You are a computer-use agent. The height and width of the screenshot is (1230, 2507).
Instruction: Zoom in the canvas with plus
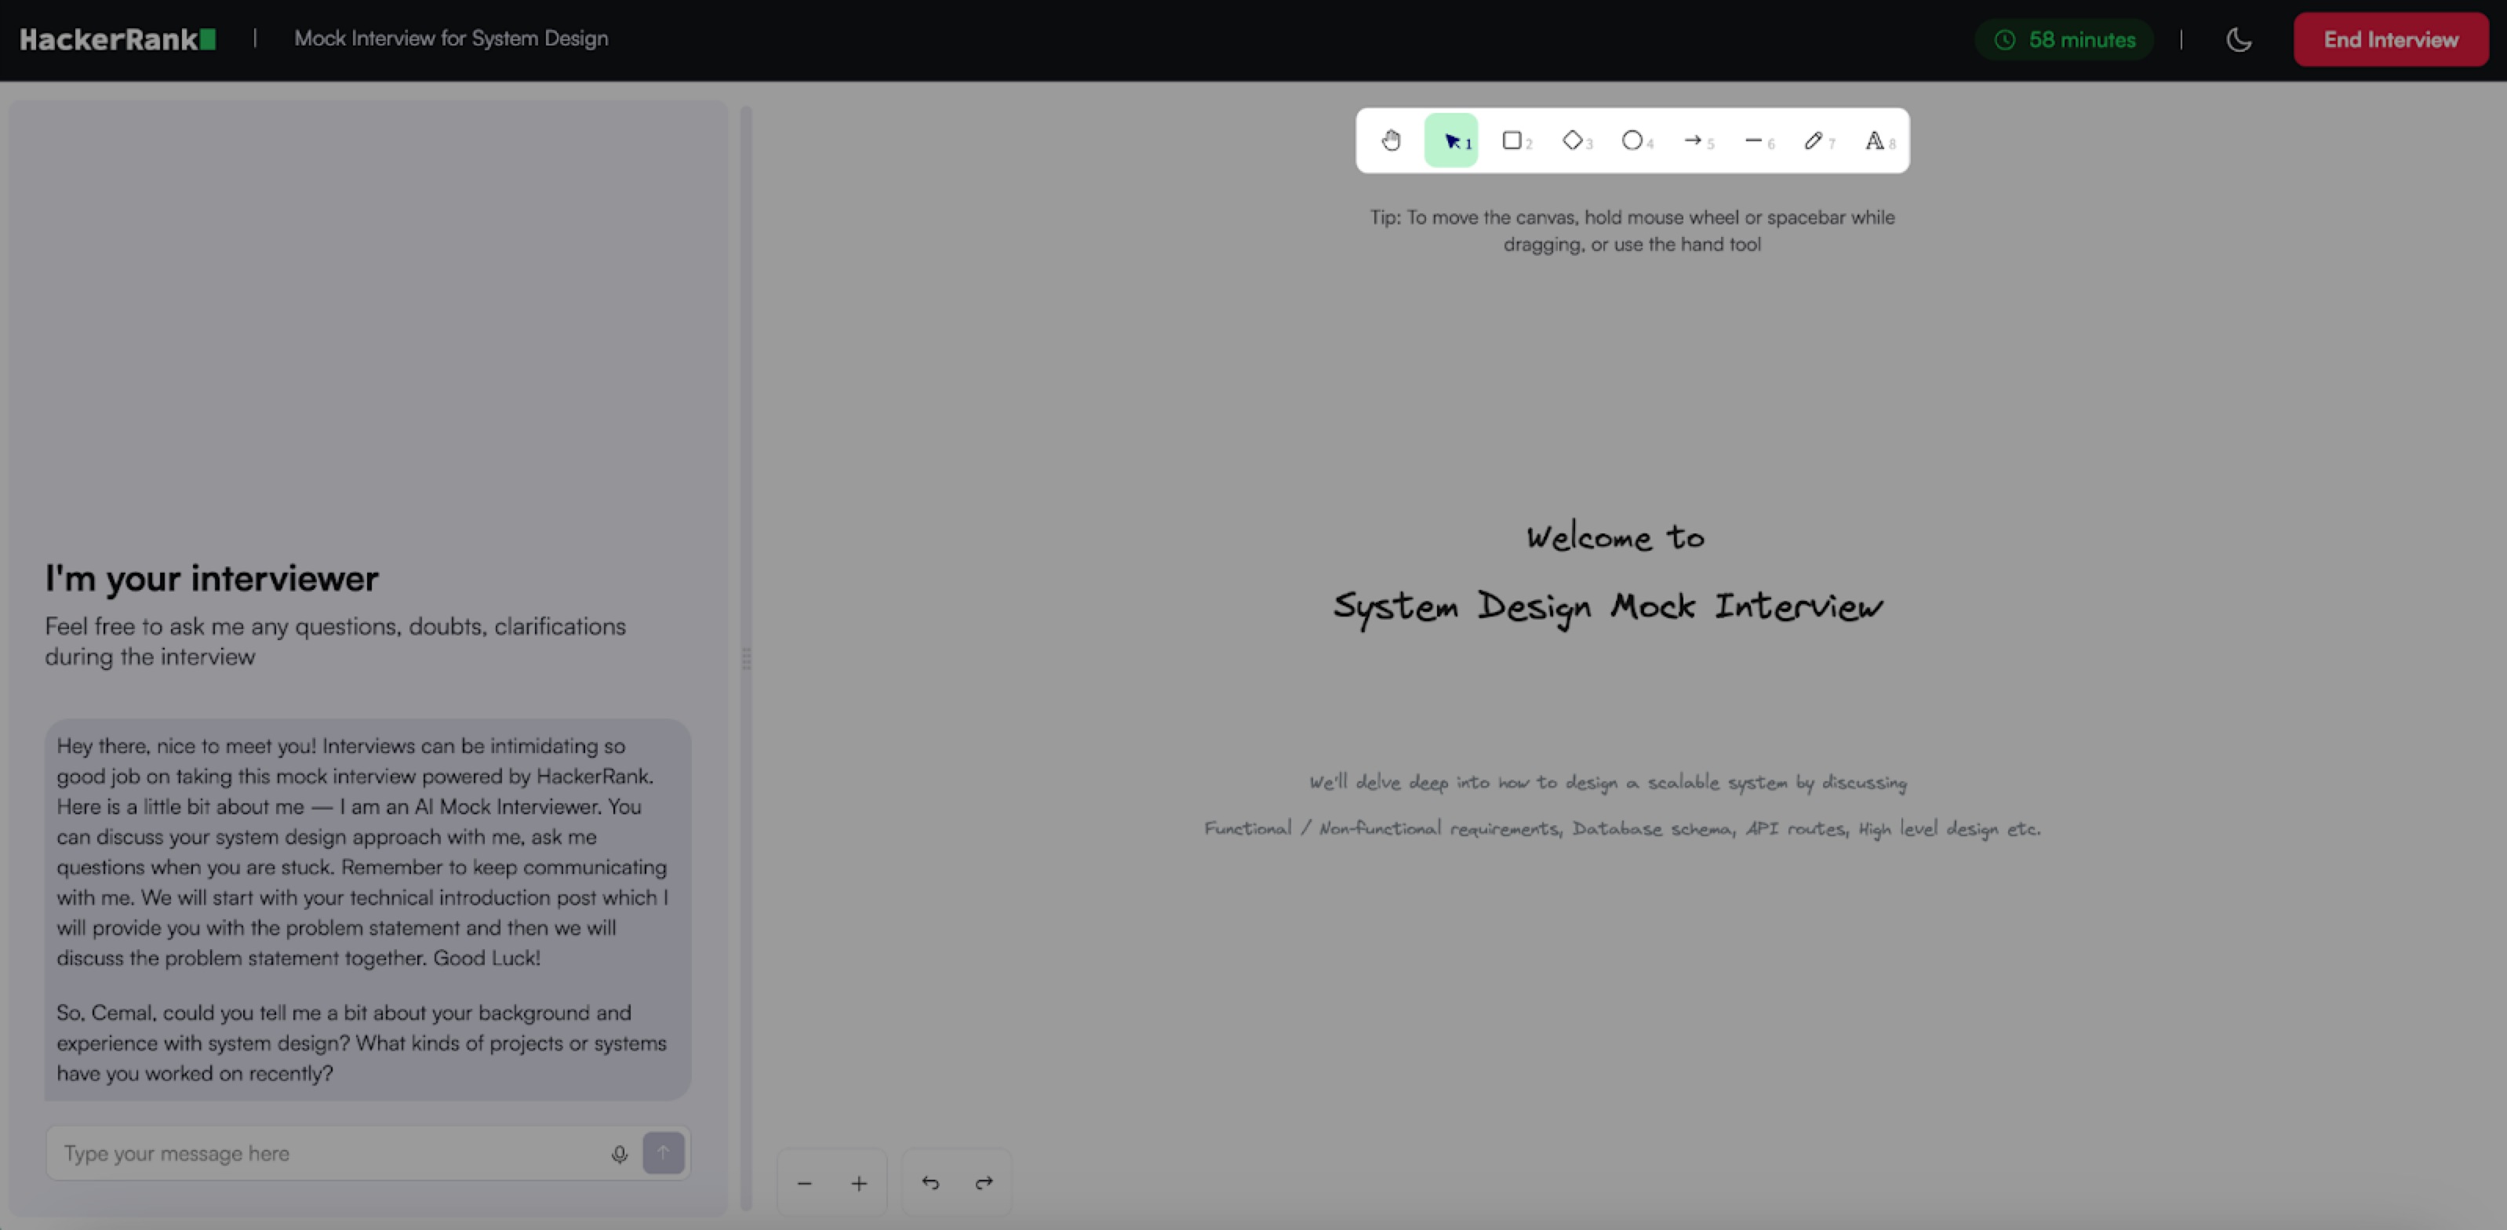pyautogui.click(x=858, y=1183)
